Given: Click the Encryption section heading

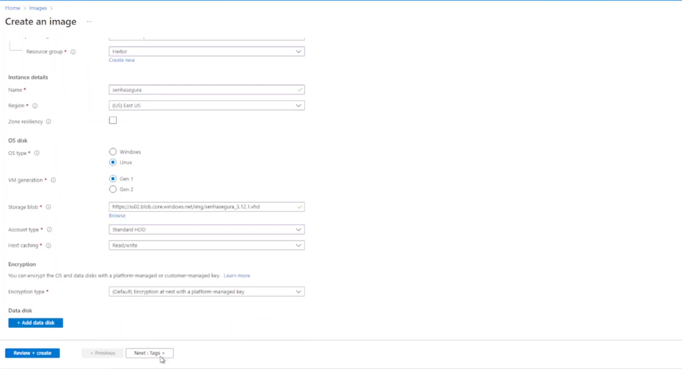Looking at the screenshot, I should tap(22, 264).
